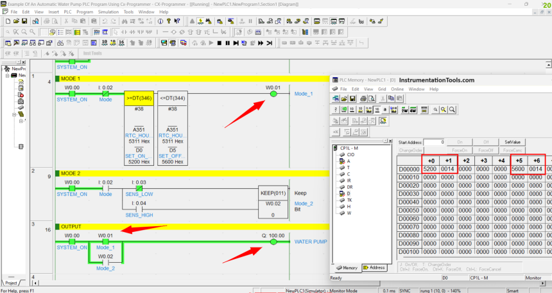Toggle show comments icon in view toolbar
The height and width of the screenshot is (293, 552).
click(52, 32)
